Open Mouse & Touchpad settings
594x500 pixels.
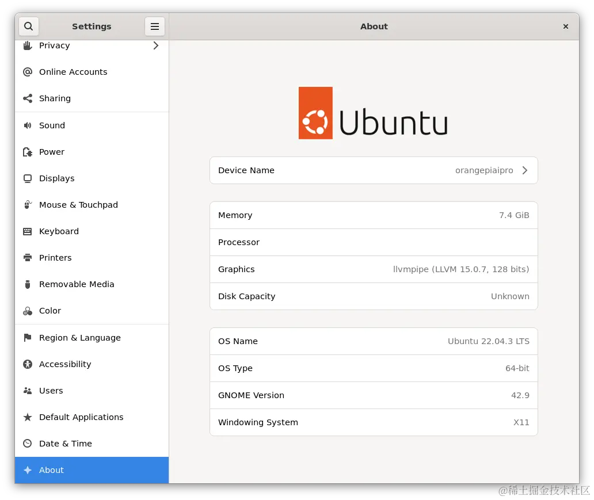[92, 205]
